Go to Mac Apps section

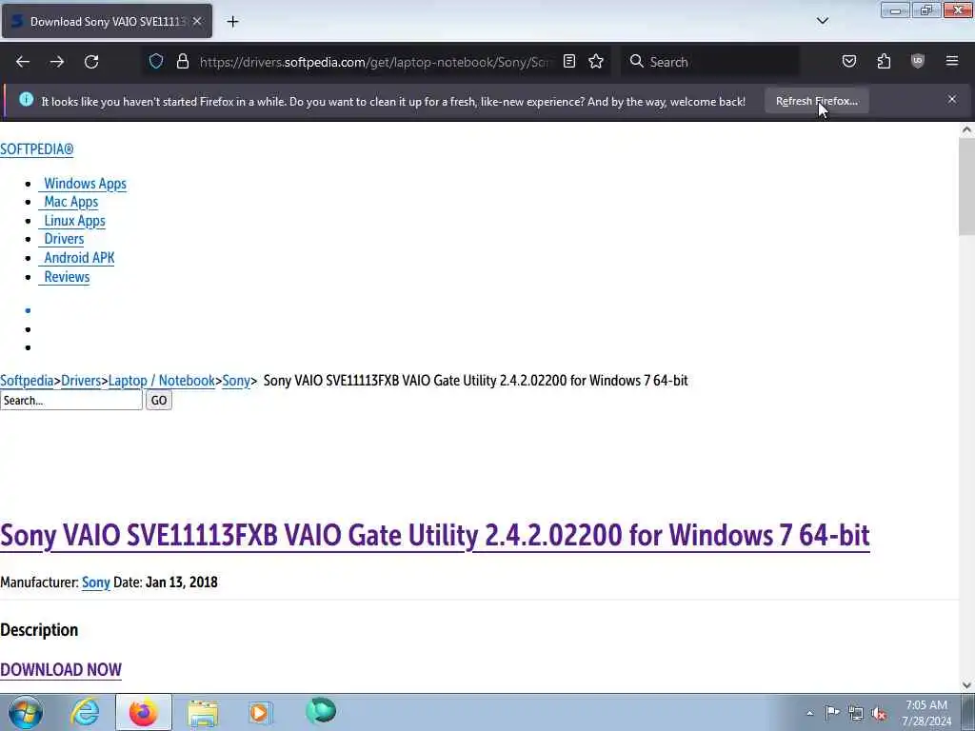(69, 202)
